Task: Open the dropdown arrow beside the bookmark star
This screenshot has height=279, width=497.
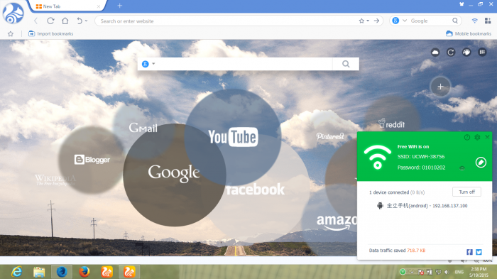Action: pos(368,21)
